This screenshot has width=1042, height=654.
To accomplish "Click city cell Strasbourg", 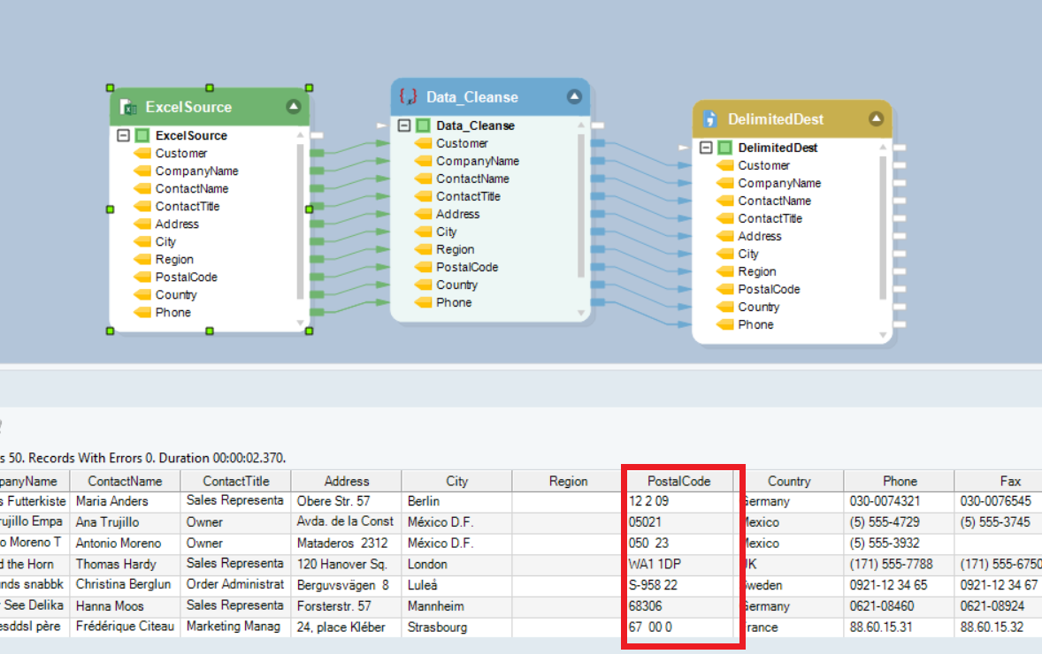I will (x=456, y=627).
